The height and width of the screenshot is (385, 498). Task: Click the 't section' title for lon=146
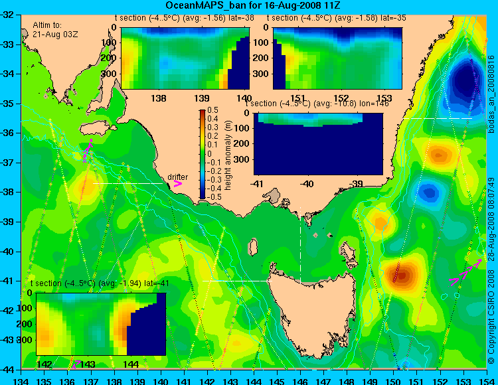(317, 104)
